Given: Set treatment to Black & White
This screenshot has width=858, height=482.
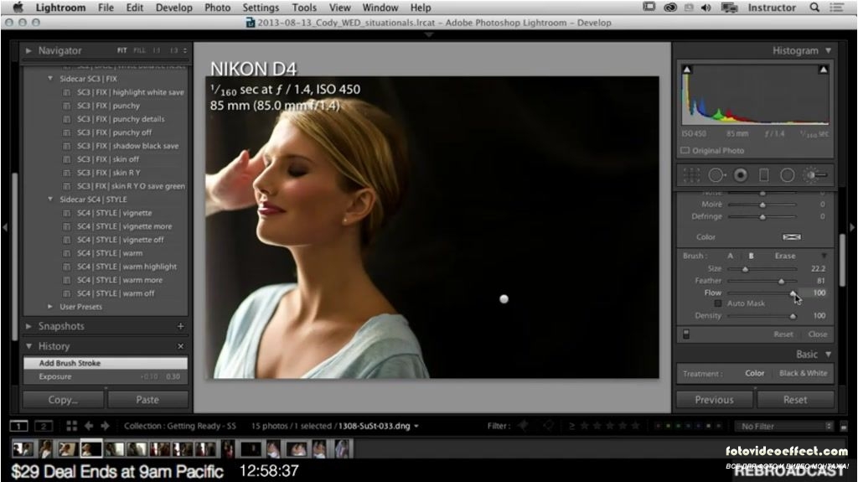Looking at the screenshot, I should click(804, 373).
